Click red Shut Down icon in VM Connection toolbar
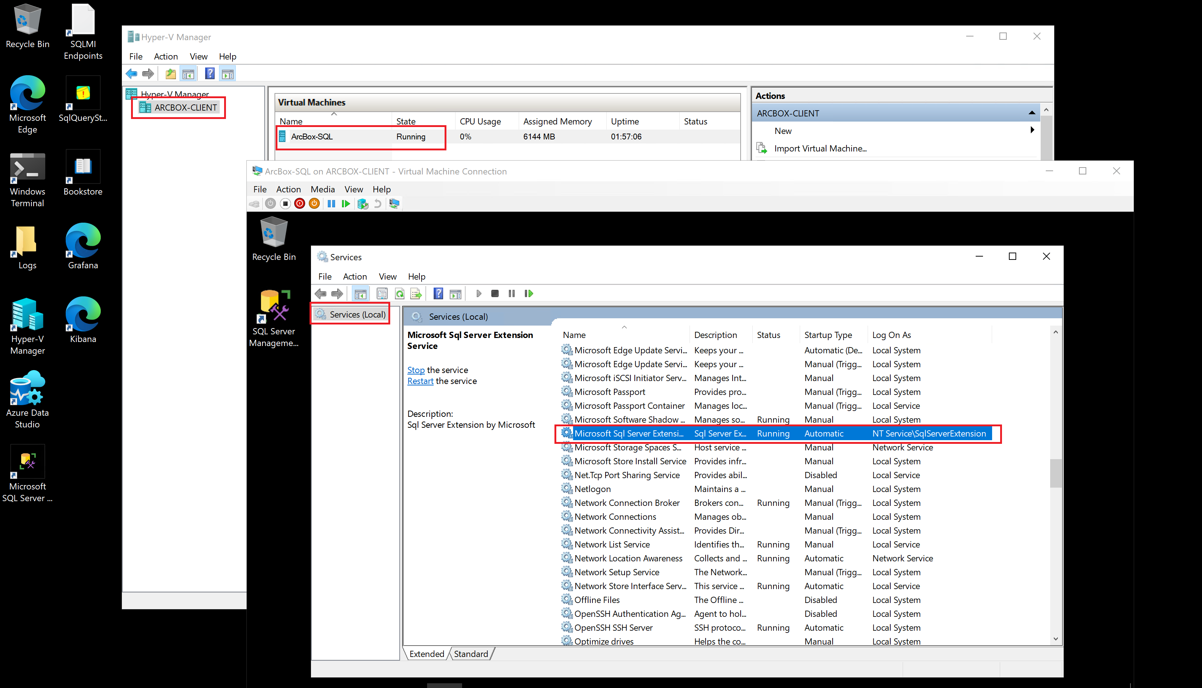 (x=300, y=204)
